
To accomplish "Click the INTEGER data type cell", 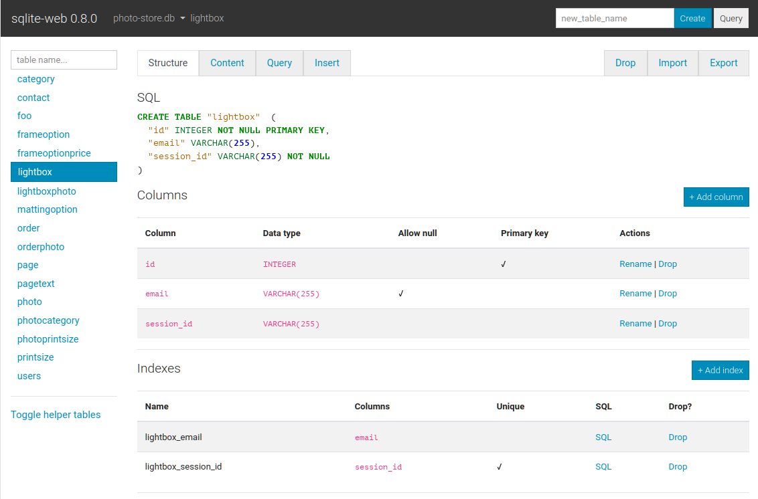I will [279, 264].
